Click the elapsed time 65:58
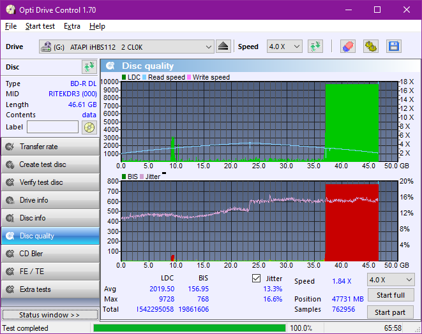The image size is (422, 334). [393, 328]
